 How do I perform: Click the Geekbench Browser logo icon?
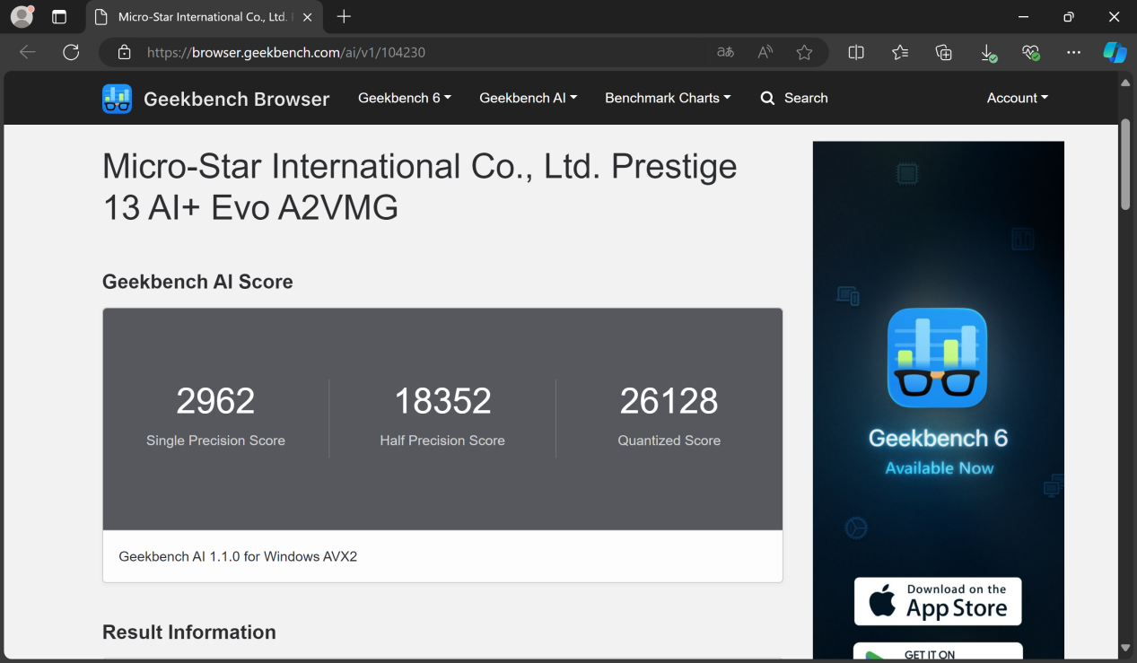coord(117,99)
